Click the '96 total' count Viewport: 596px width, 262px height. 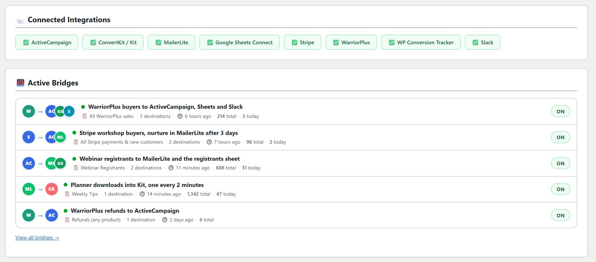(x=255, y=142)
